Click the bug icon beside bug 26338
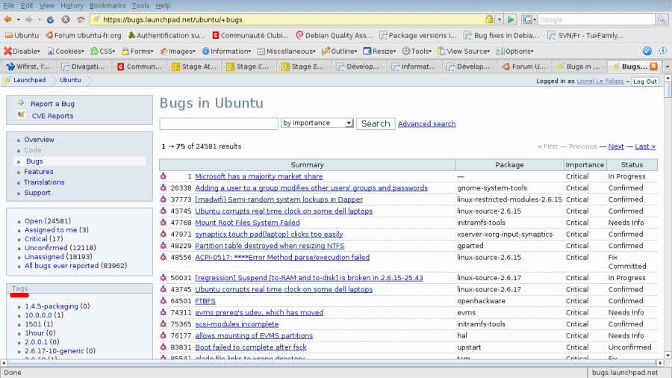This screenshot has width=672, height=378. (x=164, y=188)
